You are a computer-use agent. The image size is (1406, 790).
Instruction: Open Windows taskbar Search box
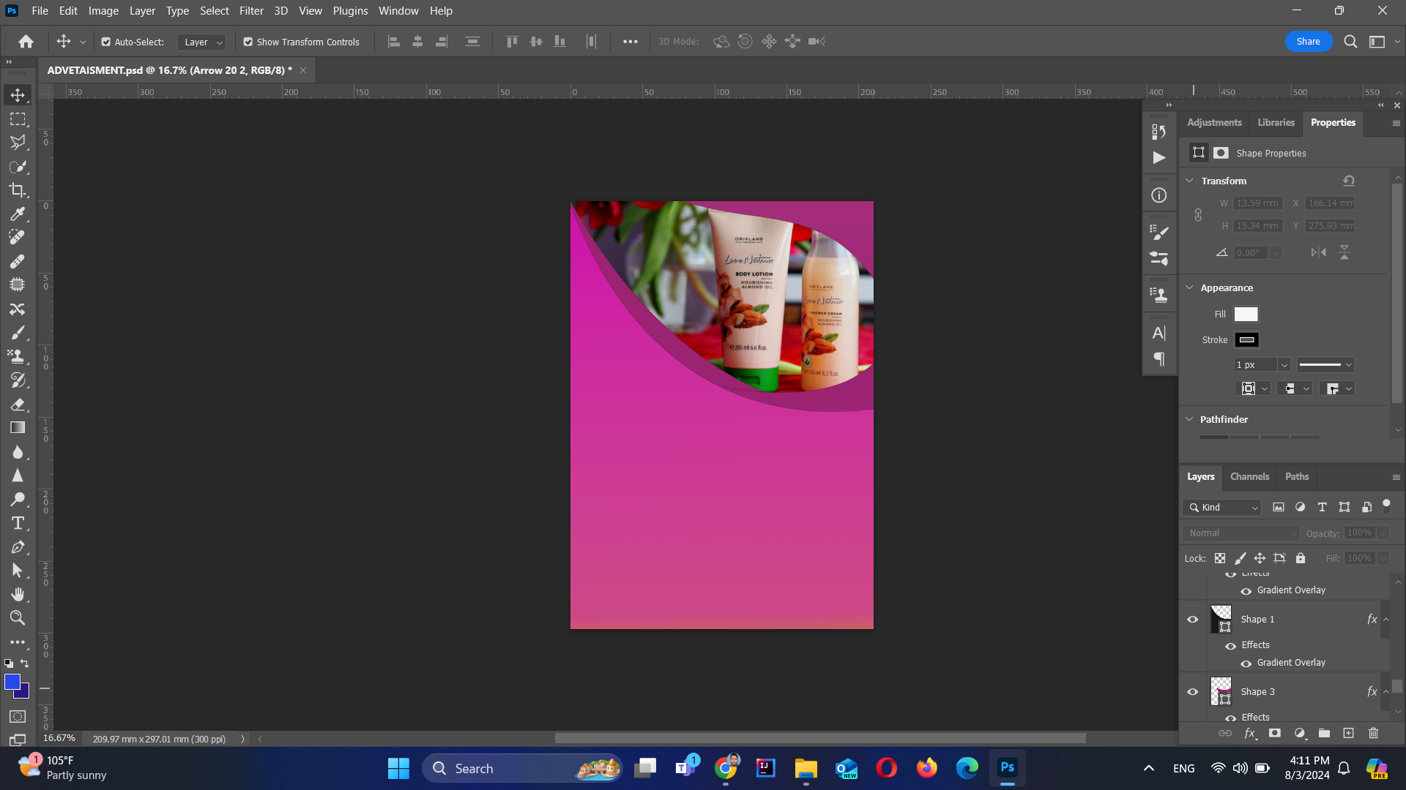(522, 768)
